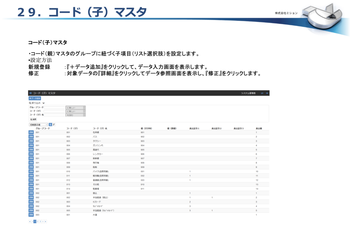Click the 表示区分1 column header
Viewport: 352px width, 230px height.
pyautogui.click(x=194, y=128)
